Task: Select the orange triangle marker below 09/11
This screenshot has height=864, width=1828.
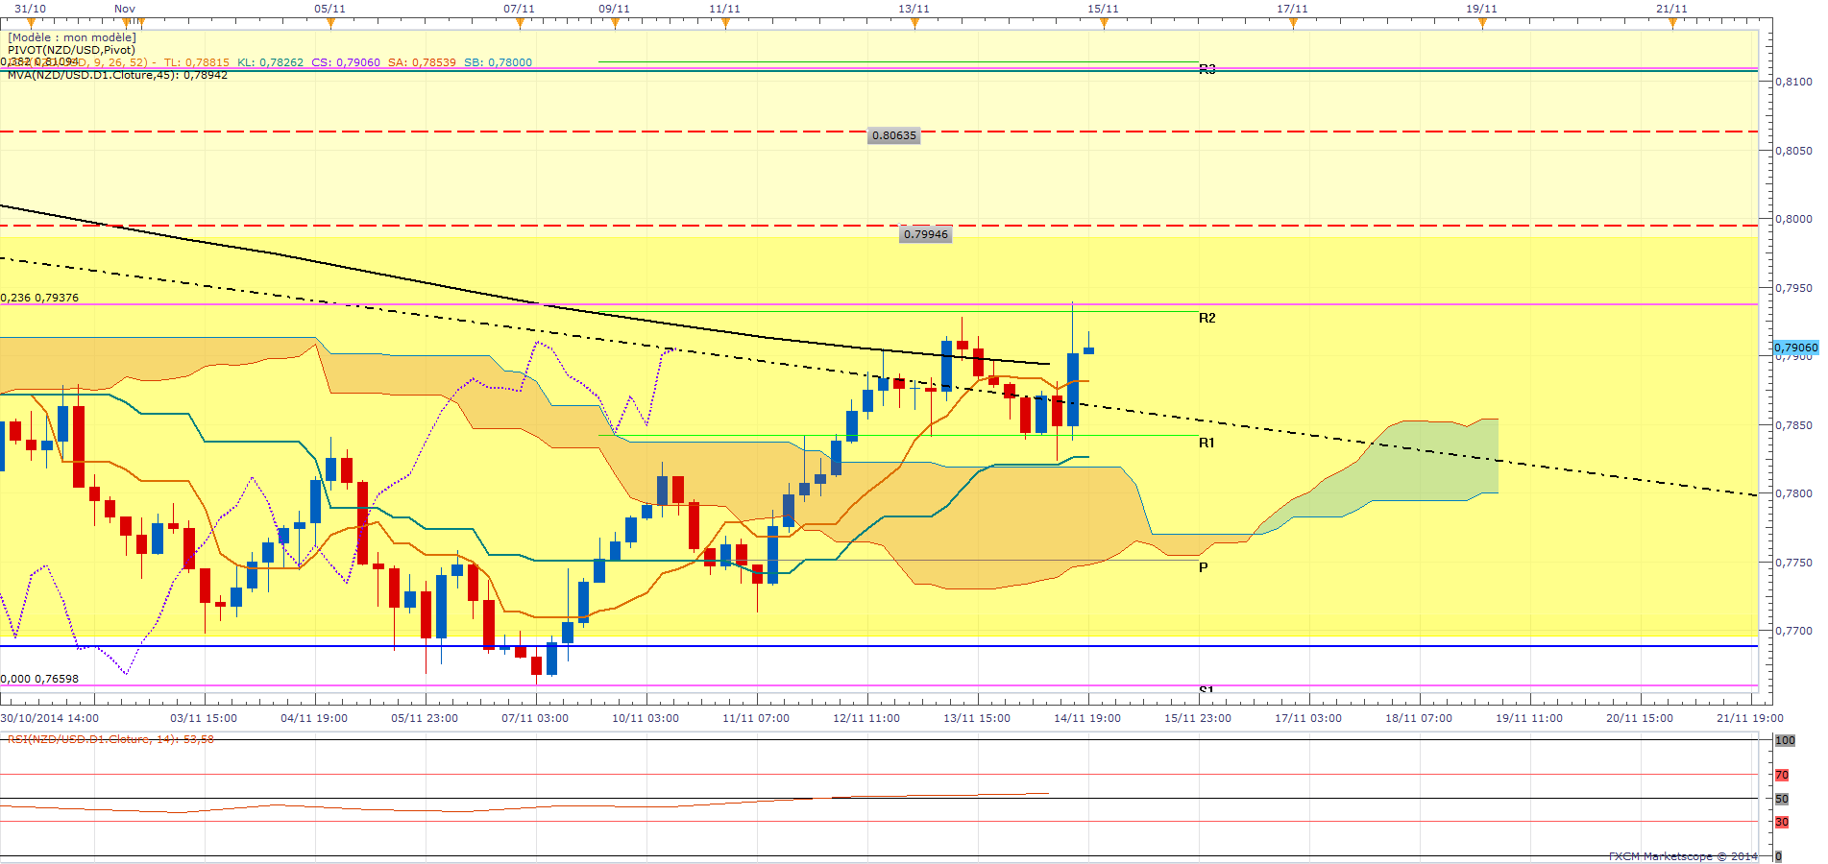Action: click(615, 23)
